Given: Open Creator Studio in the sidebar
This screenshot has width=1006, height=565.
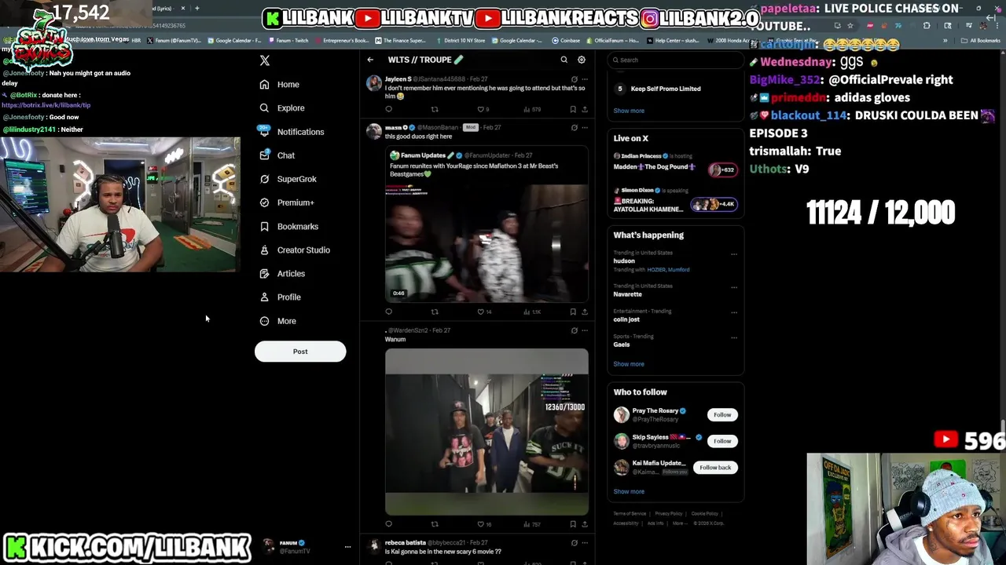Looking at the screenshot, I should pyautogui.click(x=295, y=250).
